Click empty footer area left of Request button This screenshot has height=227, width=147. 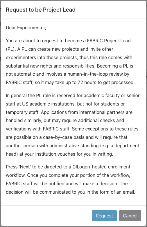point(46,216)
